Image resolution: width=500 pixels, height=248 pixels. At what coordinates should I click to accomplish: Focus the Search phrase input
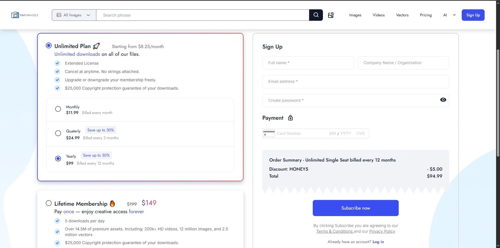pyautogui.click(x=203, y=15)
